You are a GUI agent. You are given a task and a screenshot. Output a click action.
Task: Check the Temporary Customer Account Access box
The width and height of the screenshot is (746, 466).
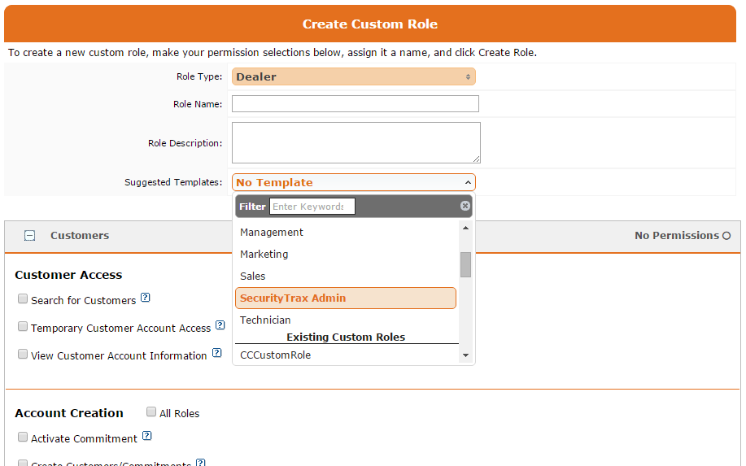click(x=23, y=327)
